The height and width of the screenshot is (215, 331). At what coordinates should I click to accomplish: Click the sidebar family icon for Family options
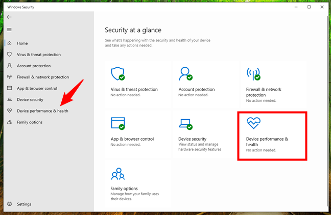(9, 122)
